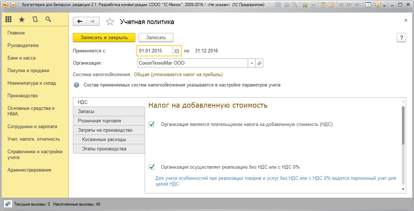This screenshot has height=211, width=414.
Task: Switch to the Запасы tab
Action: 86,111
